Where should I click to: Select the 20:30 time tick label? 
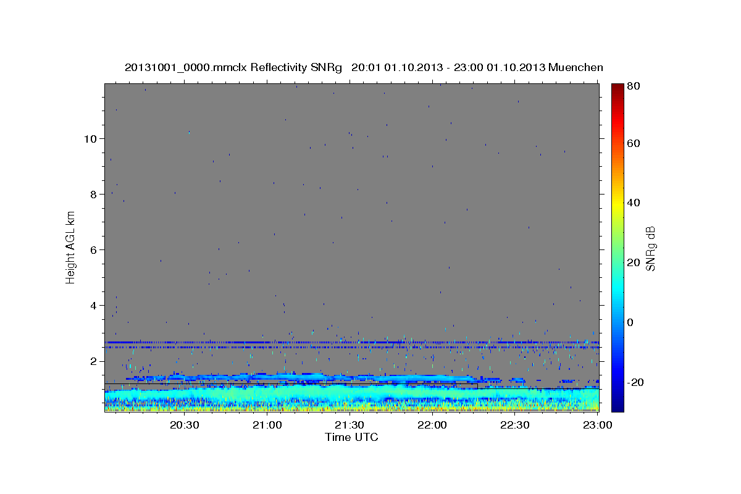click(x=184, y=425)
